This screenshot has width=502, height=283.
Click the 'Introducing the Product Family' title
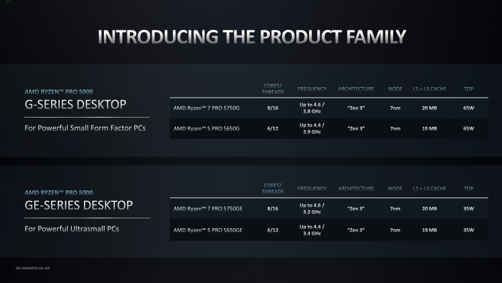252,37
